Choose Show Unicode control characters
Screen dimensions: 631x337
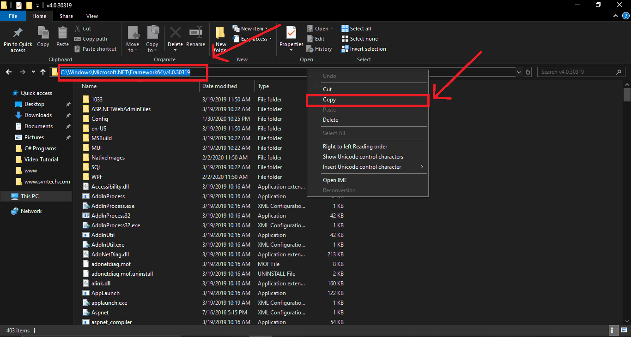(x=368, y=157)
